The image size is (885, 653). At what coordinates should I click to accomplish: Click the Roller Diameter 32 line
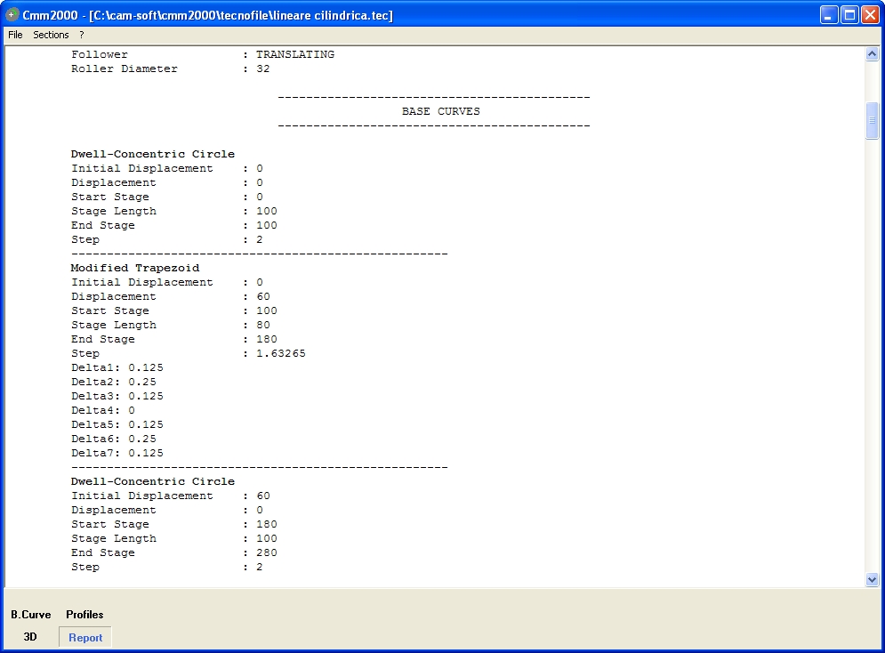(x=171, y=69)
